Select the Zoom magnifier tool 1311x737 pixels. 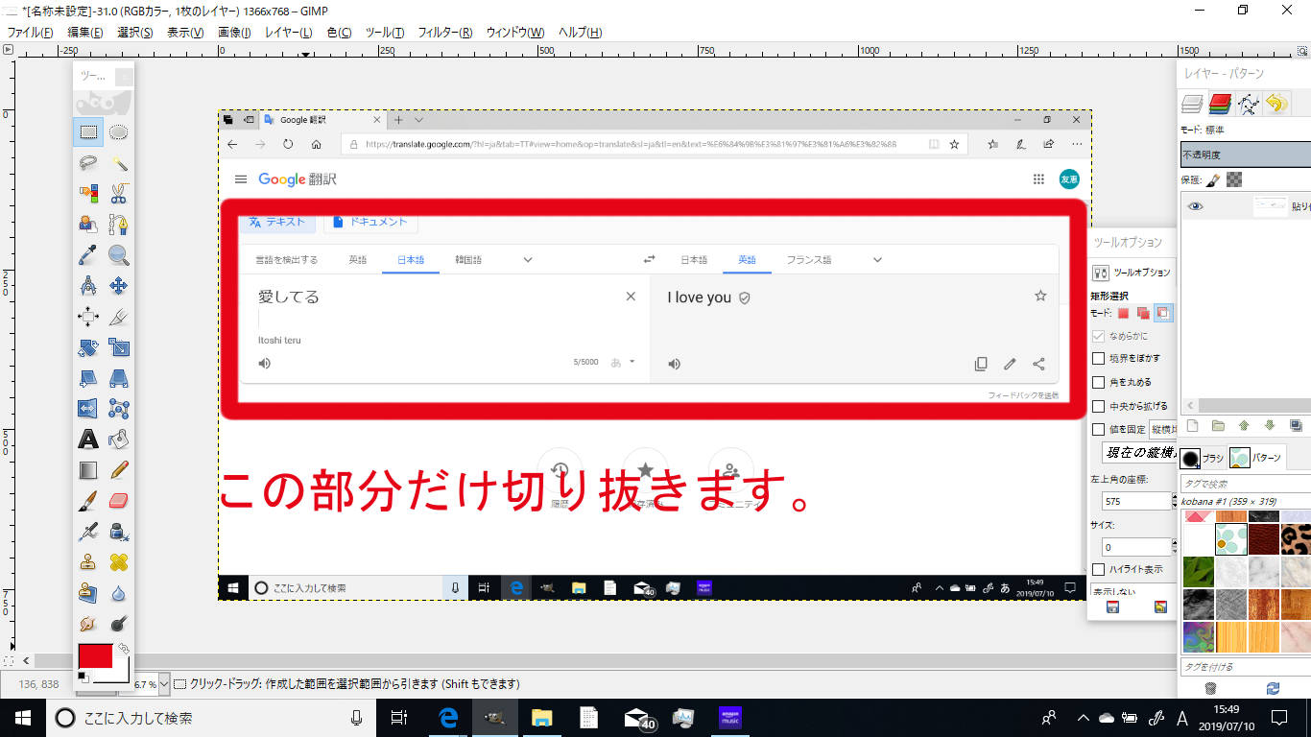(119, 255)
